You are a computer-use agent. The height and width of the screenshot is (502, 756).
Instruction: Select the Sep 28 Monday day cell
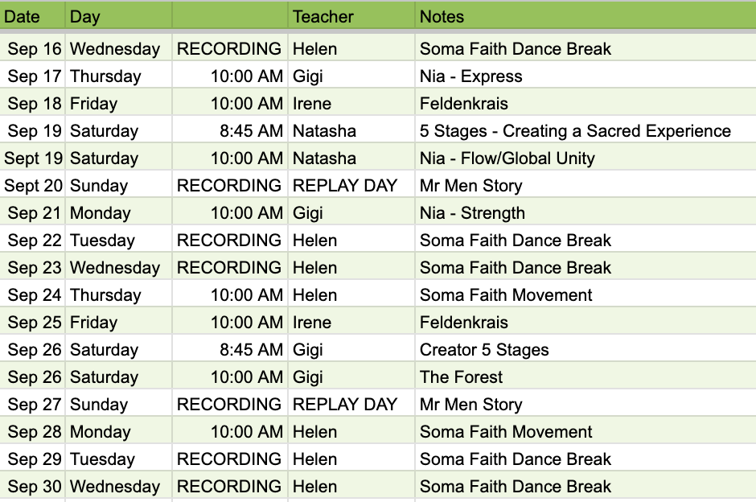pyautogui.click(x=118, y=431)
